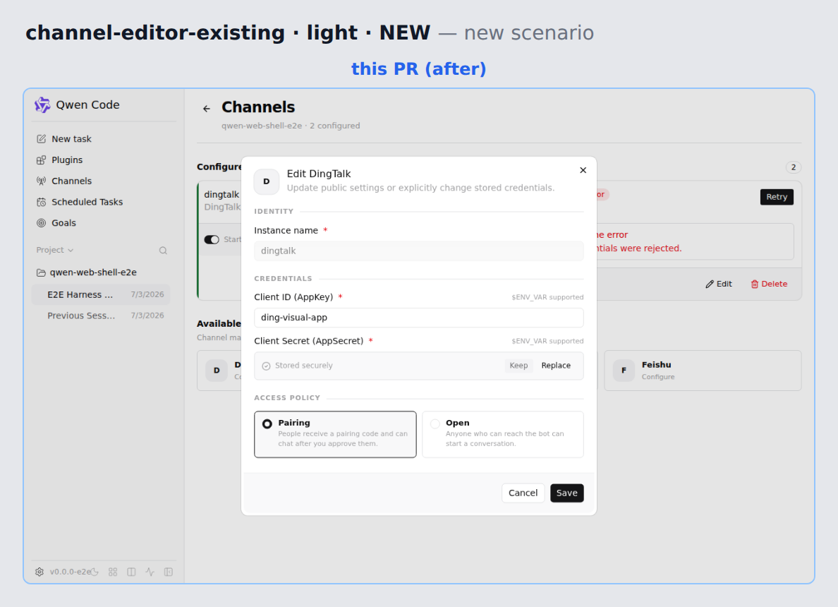The width and height of the screenshot is (838, 607).
Task: Configure the Feishu channel card
Action: pos(703,371)
